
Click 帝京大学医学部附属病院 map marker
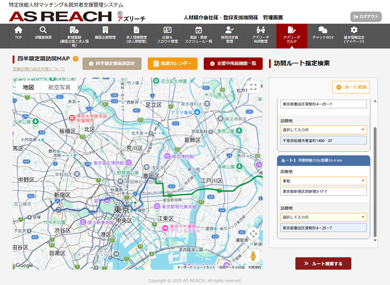(x=72, y=118)
